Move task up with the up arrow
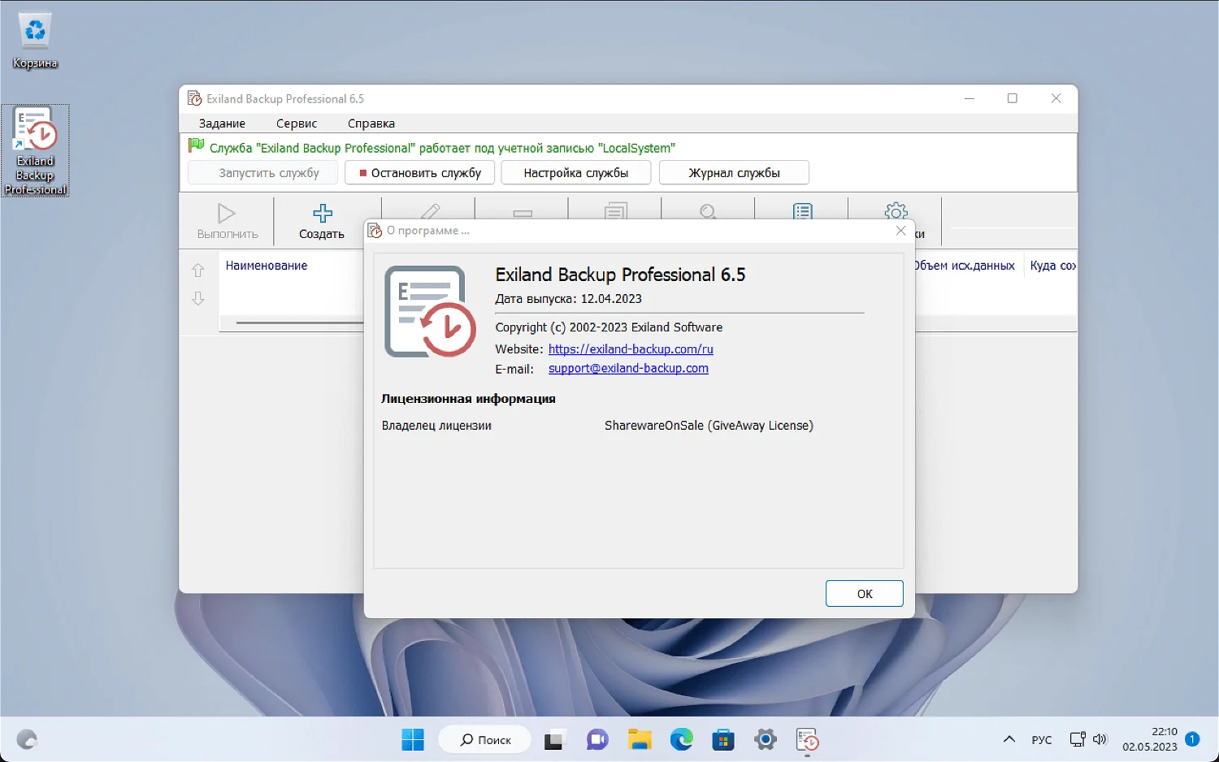The image size is (1219, 762). 198,270
